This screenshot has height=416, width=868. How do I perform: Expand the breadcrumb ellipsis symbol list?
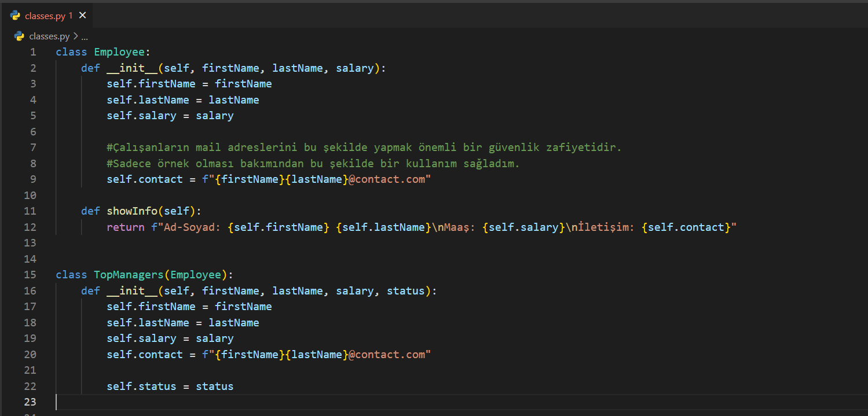(85, 36)
